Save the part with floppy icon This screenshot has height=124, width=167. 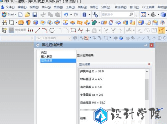point(35,15)
